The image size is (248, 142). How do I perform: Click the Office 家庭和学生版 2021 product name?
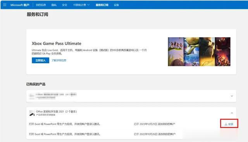pos(57,112)
